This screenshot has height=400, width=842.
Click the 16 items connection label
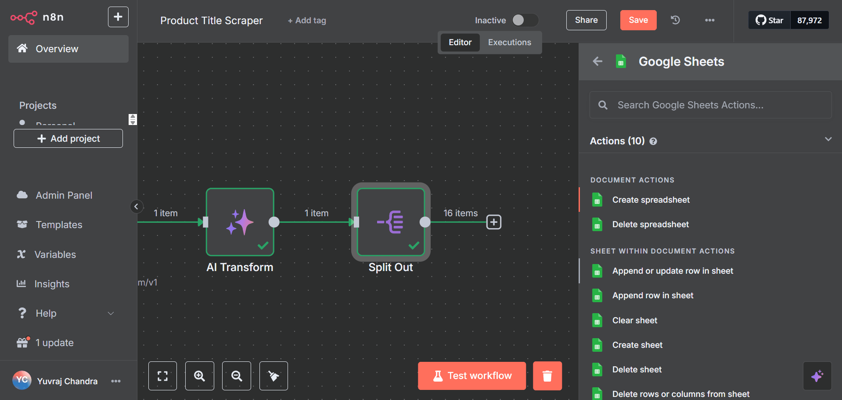[461, 213]
